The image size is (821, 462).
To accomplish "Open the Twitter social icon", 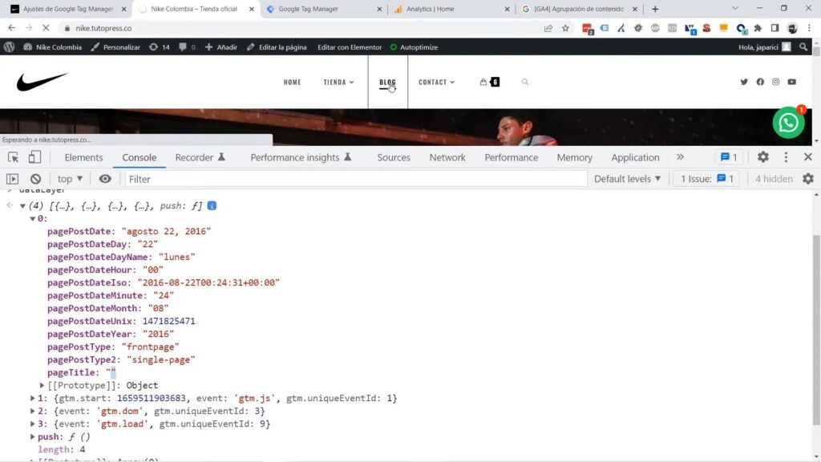I will pyautogui.click(x=743, y=82).
